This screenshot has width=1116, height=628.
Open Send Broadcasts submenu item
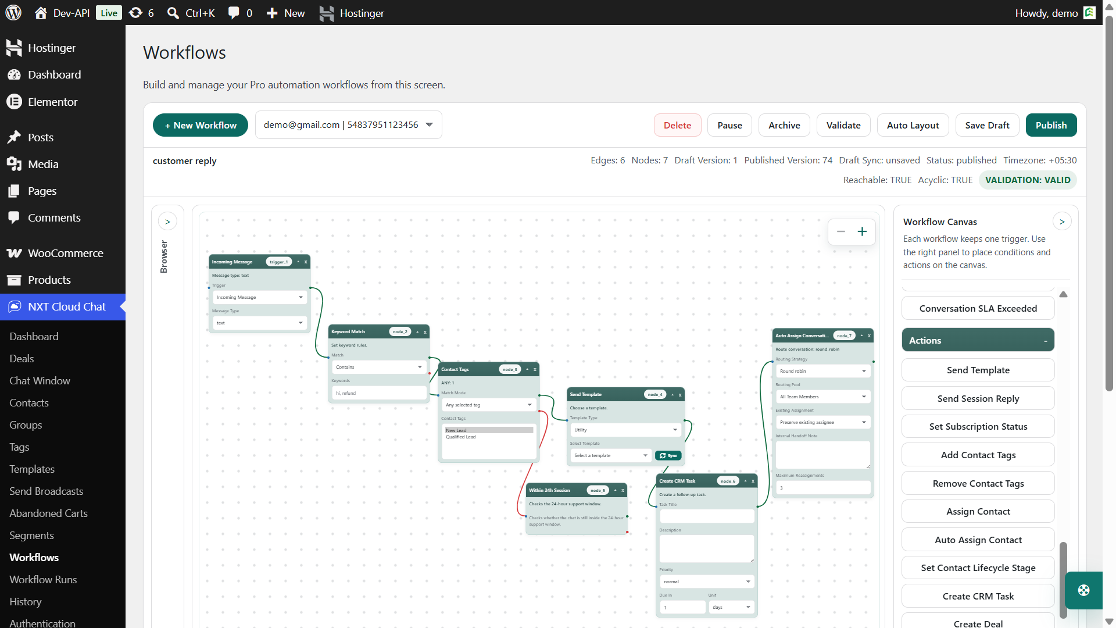[46, 491]
